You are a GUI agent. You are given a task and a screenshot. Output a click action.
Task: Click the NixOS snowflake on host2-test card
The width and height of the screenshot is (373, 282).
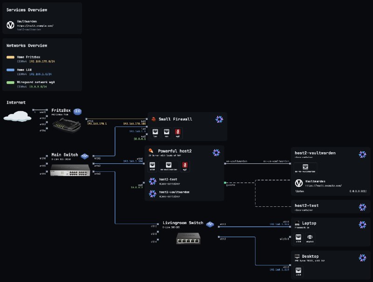tap(362, 207)
